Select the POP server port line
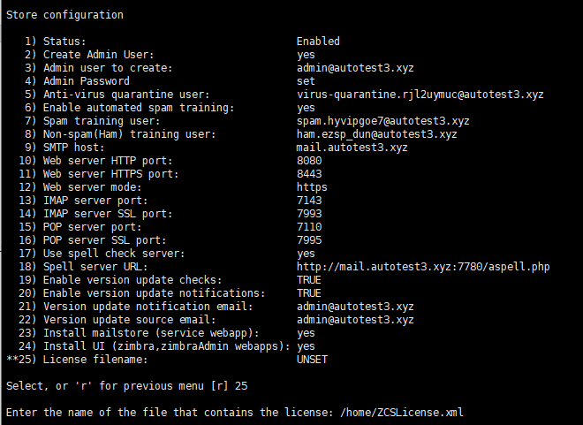Viewport: 583px width, 425px height. coord(170,227)
